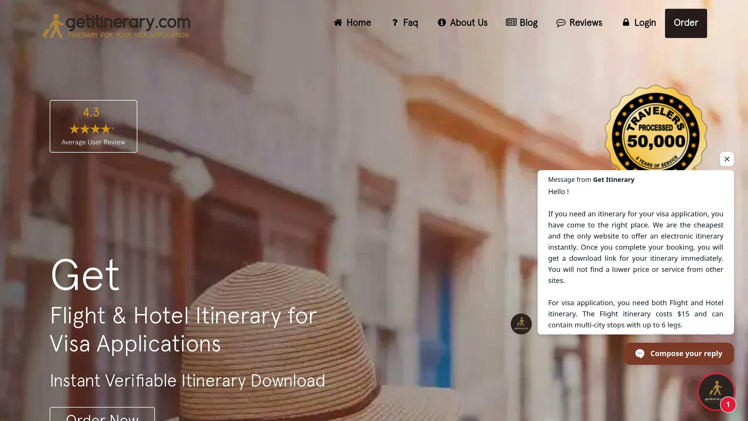Screen dimensions: 748x421
Task: Click the house icon beside Home
Action: [x=338, y=23]
